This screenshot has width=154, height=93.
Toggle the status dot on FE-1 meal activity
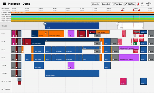(112, 44)
